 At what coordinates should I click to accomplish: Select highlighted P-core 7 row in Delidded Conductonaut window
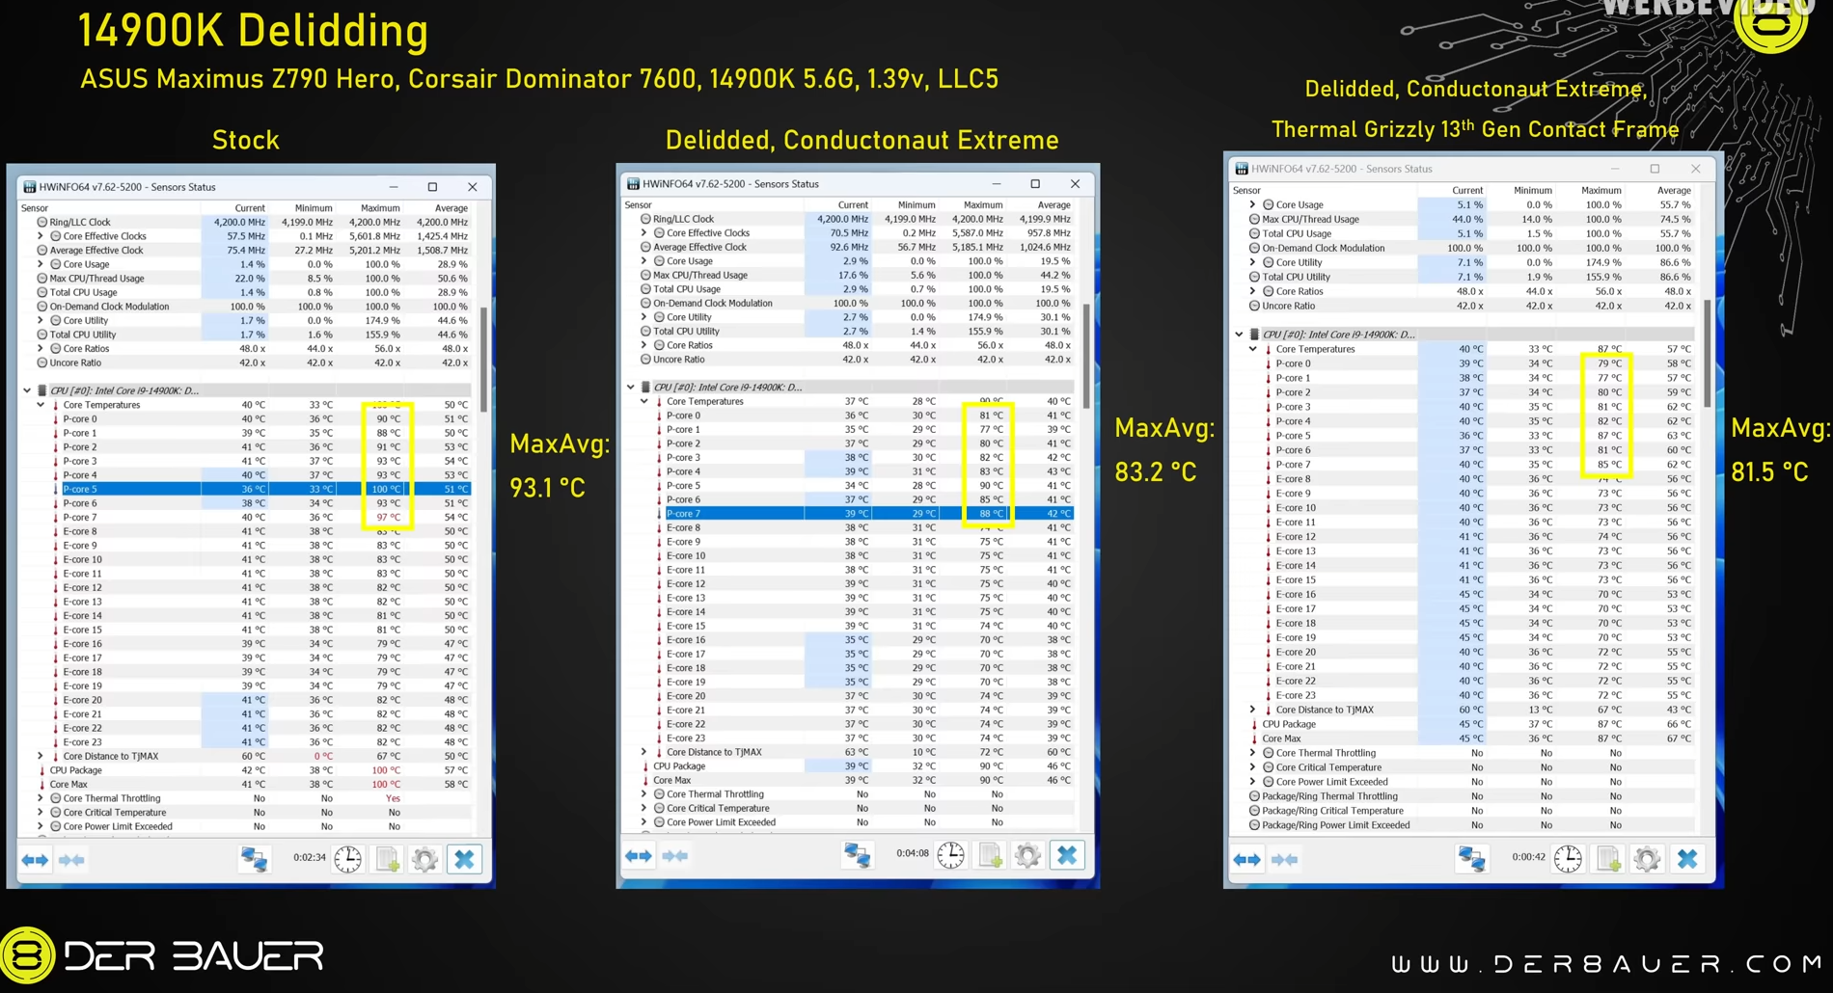[849, 514]
